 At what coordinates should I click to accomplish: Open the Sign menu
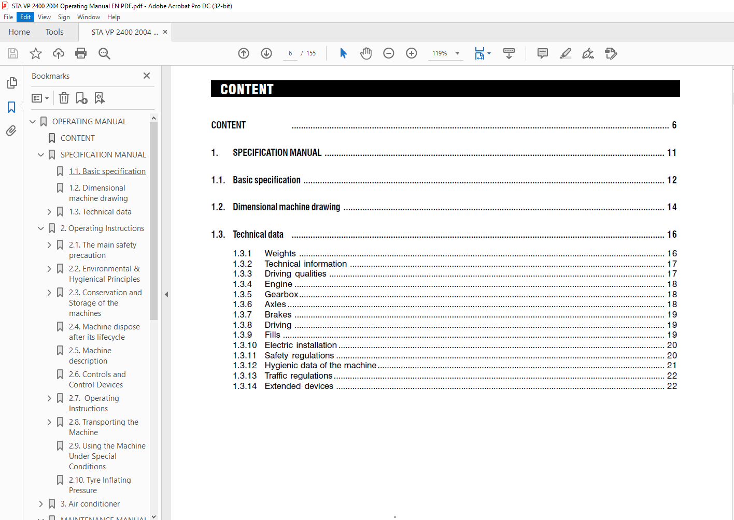click(64, 17)
